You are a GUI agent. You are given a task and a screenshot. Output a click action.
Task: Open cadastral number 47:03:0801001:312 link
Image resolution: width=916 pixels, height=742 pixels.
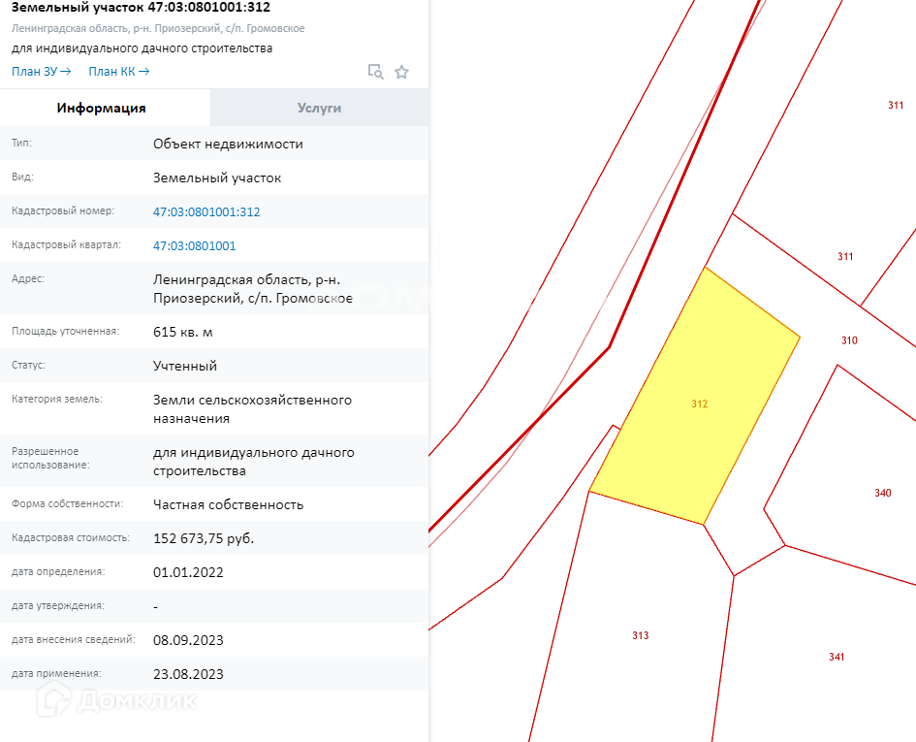(x=206, y=211)
